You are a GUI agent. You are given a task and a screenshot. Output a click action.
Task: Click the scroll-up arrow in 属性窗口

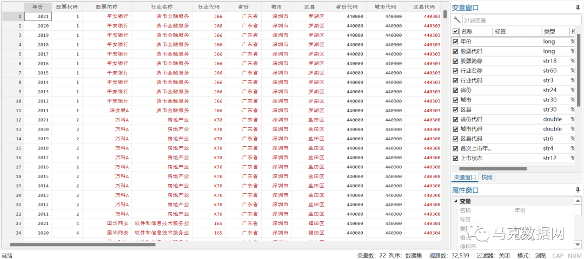(x=578, y=201)
